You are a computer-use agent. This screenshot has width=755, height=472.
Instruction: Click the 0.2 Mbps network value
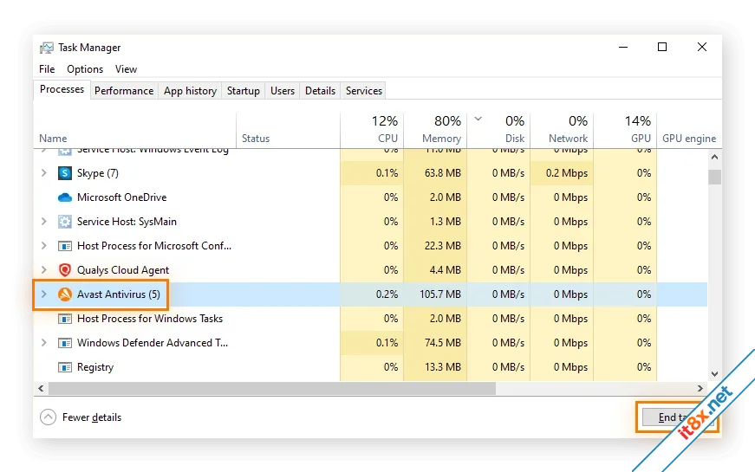(567, 173)
